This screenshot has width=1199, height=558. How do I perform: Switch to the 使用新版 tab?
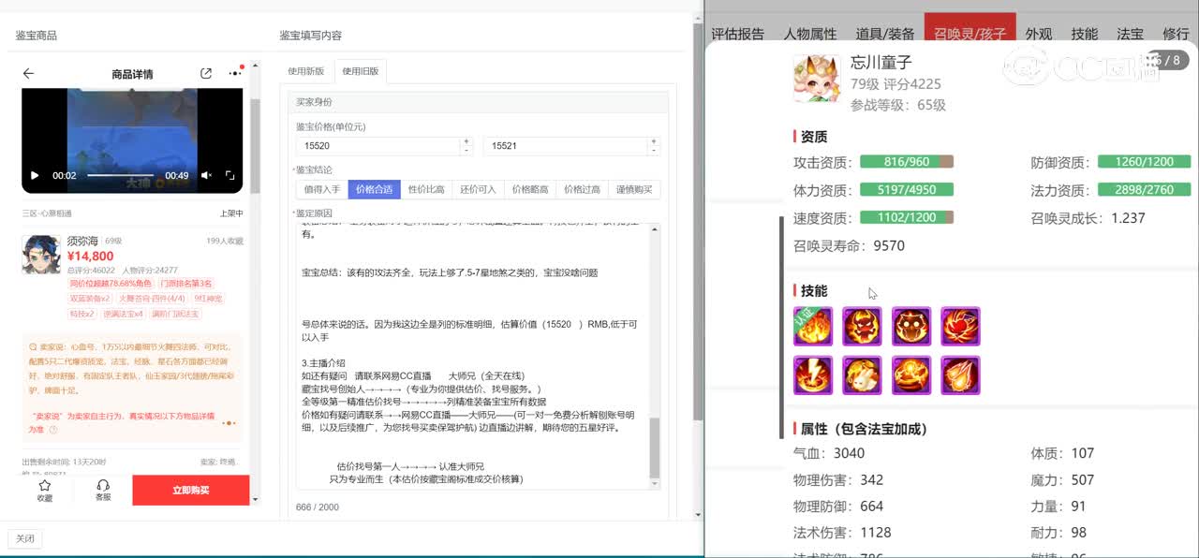(x=306, y=71)
